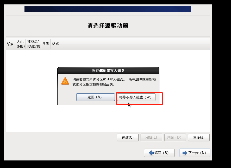Select the 创建(C) button
Viewport: 231px width, 168px height.
click(x=128, y=137)
